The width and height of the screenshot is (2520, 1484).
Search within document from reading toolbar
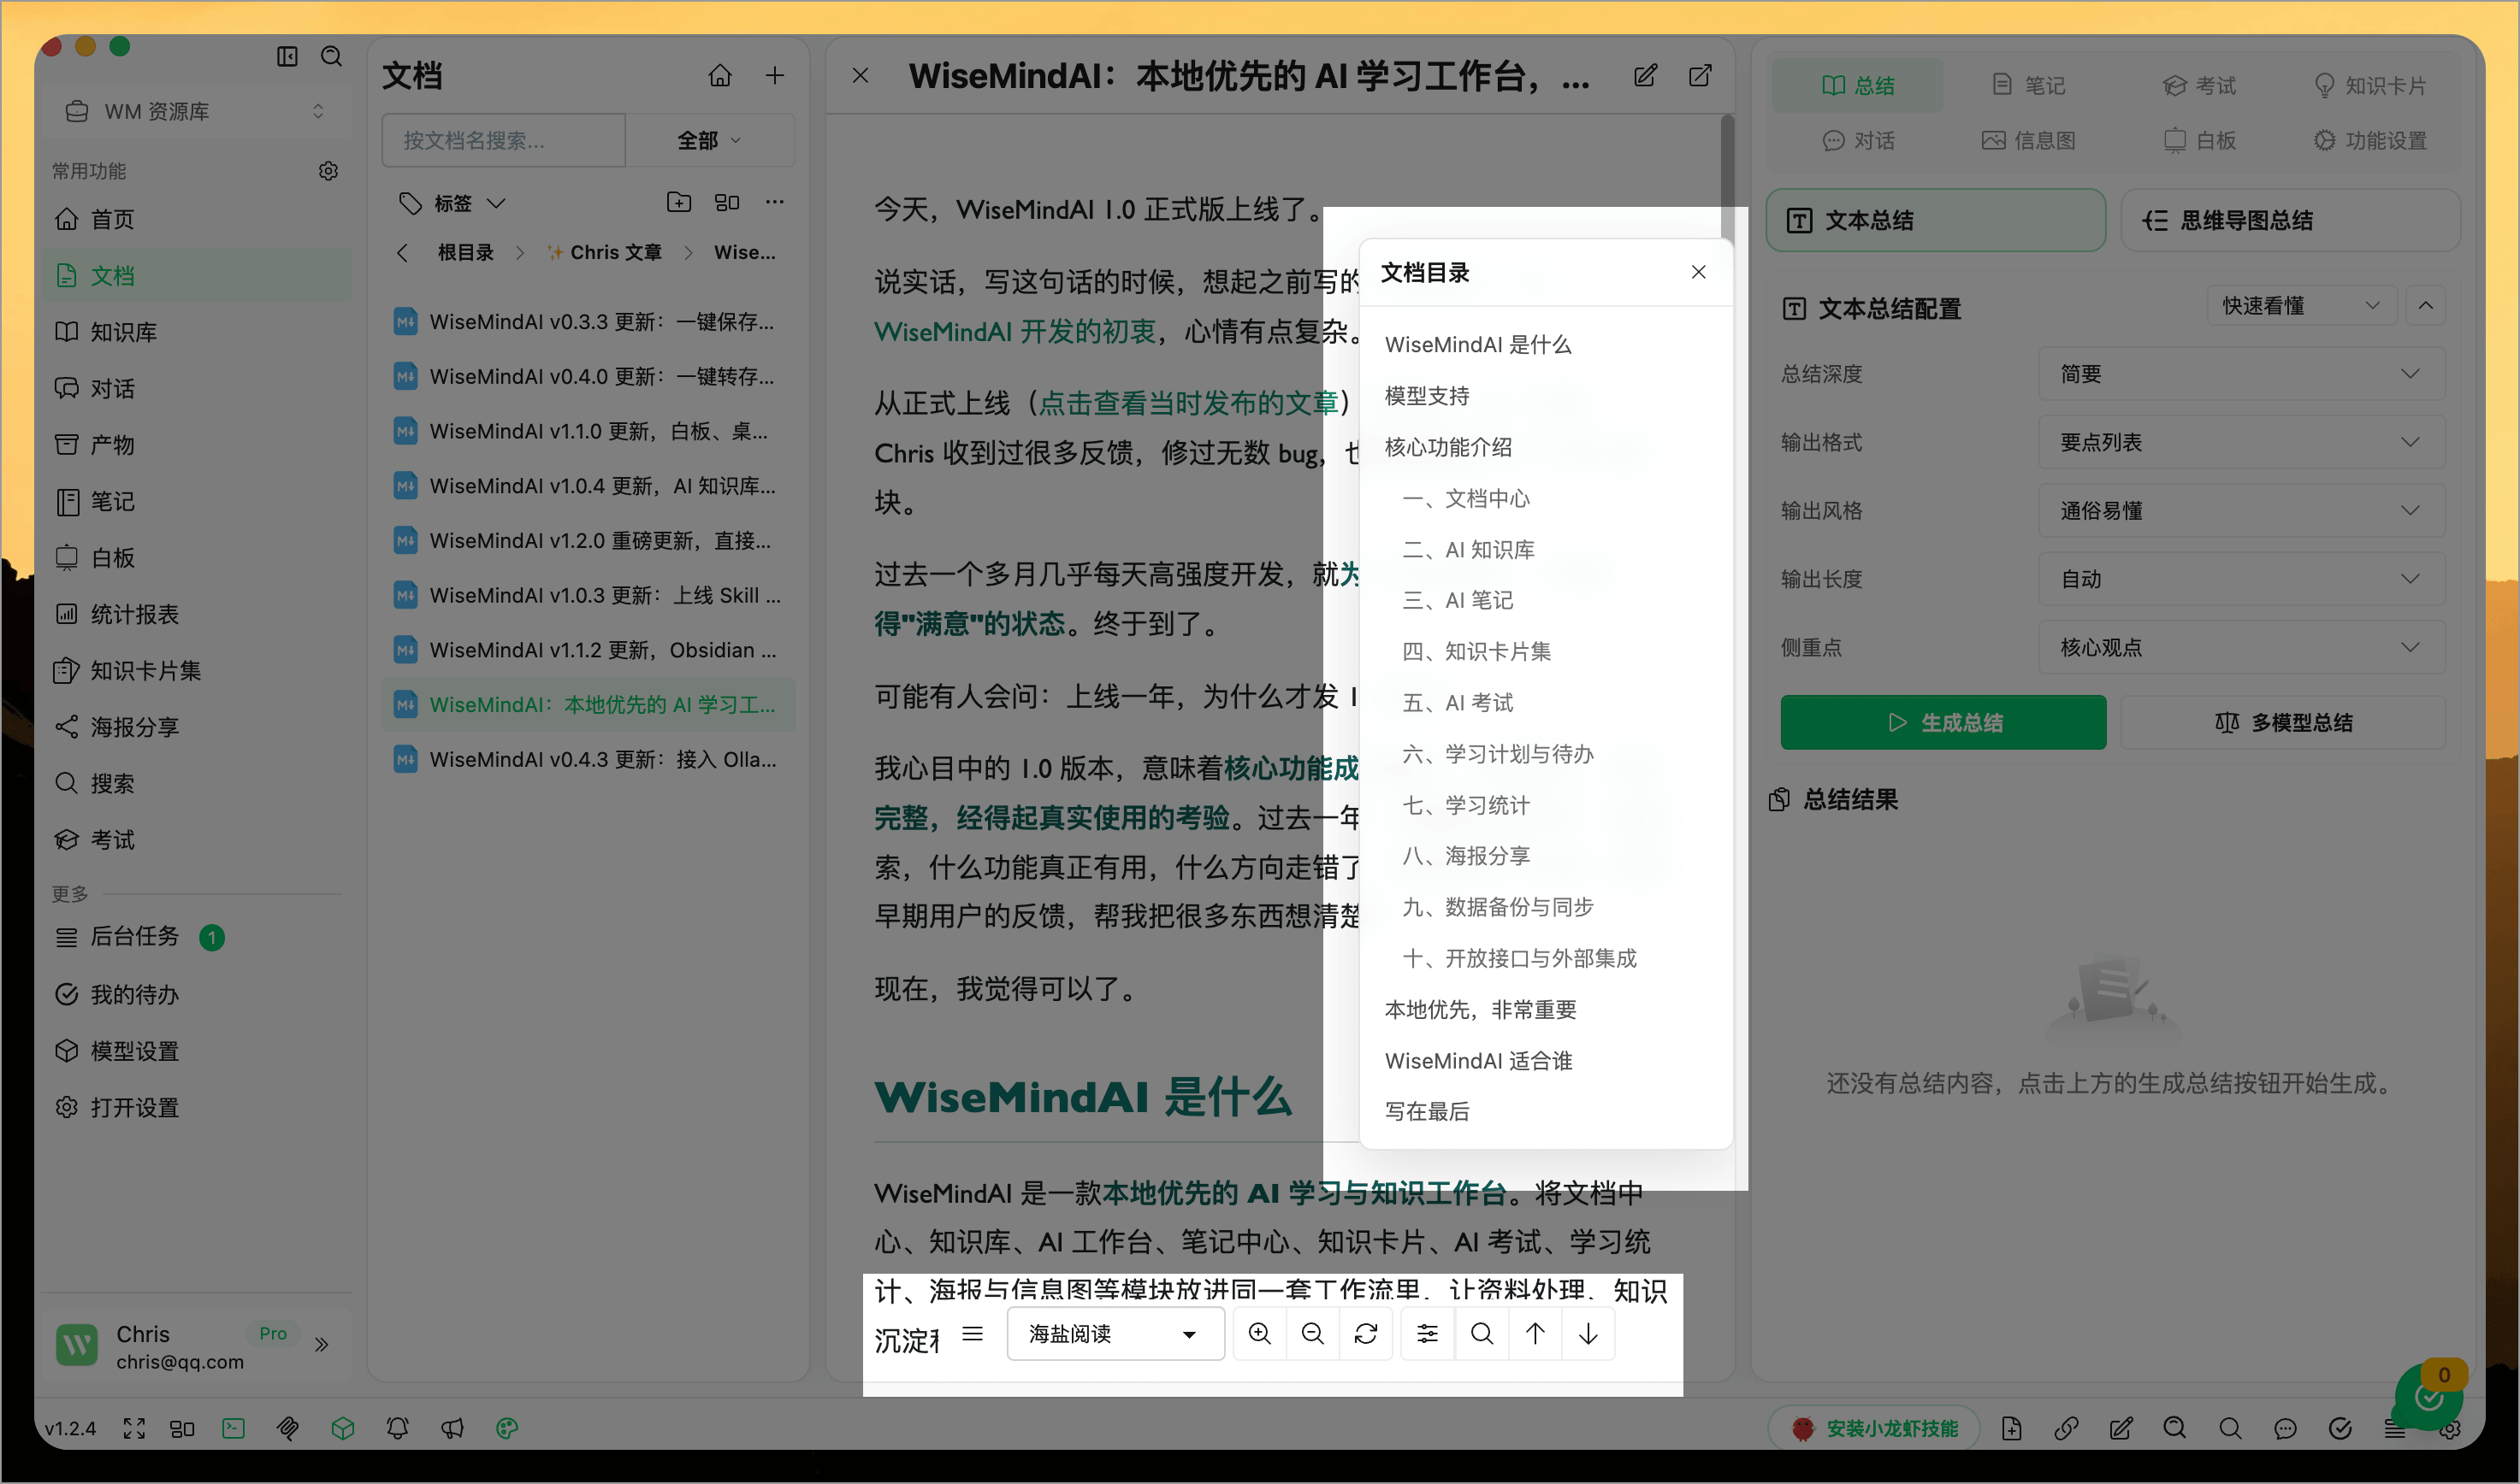pos(1482,1333)
